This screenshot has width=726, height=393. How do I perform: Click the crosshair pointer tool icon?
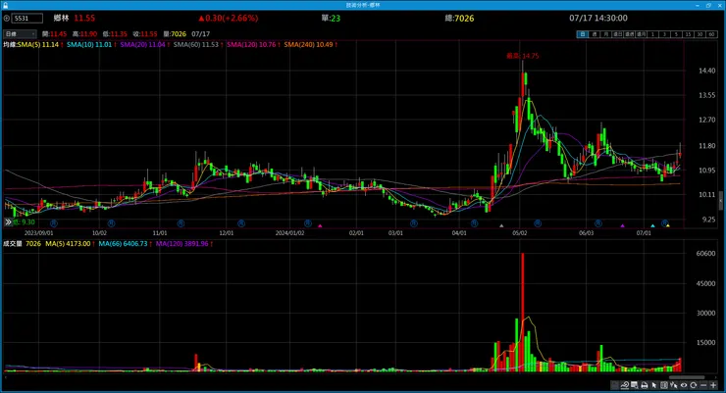[x=674, y=385]
